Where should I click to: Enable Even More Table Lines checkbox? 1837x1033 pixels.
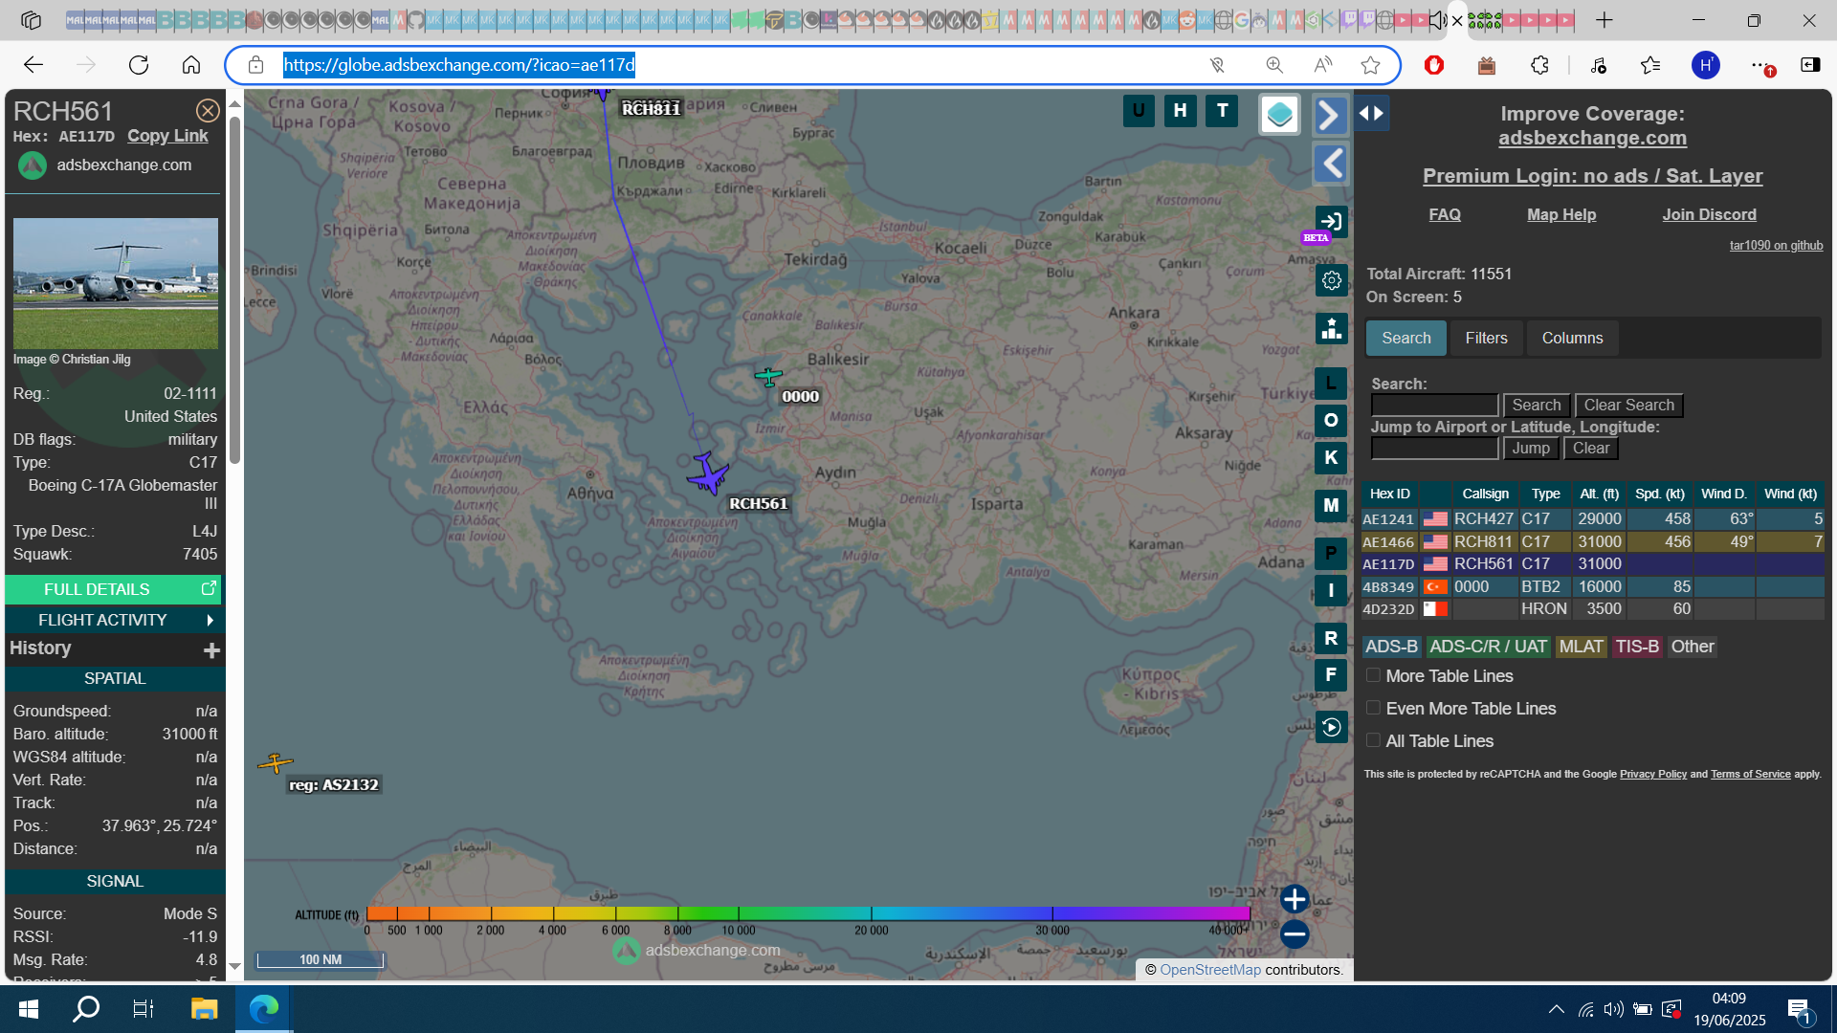point(1373,708)
